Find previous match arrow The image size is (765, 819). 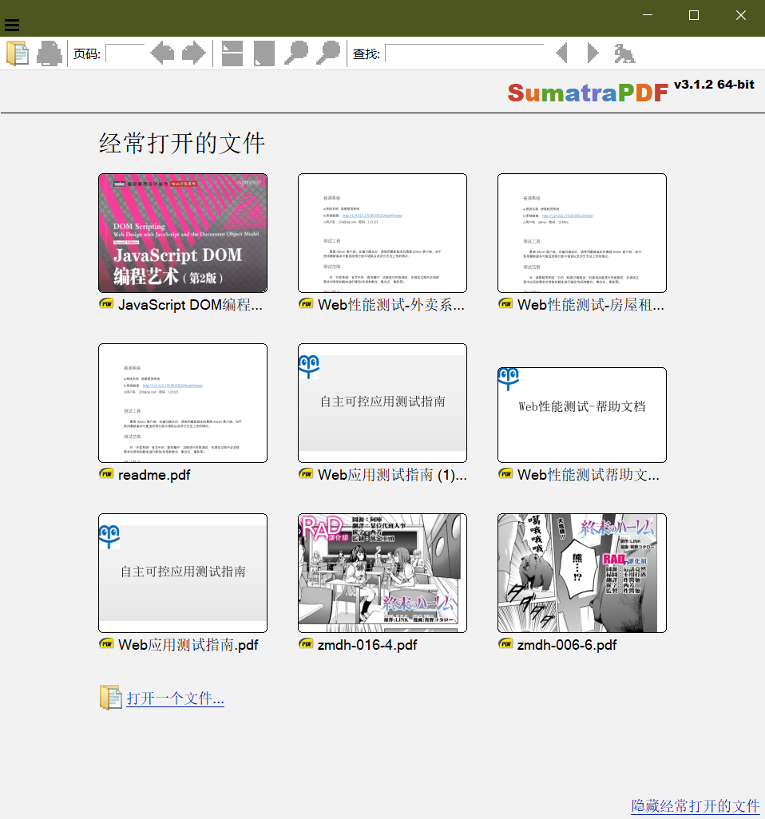pos(561,53)
